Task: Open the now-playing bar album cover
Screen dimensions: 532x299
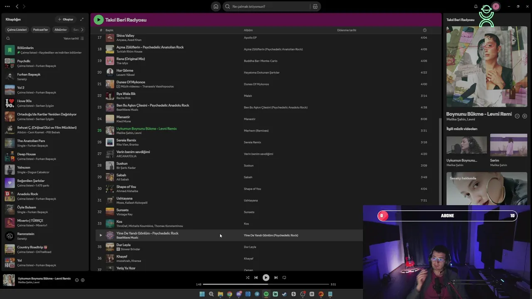Action: [x=9, y=280]
